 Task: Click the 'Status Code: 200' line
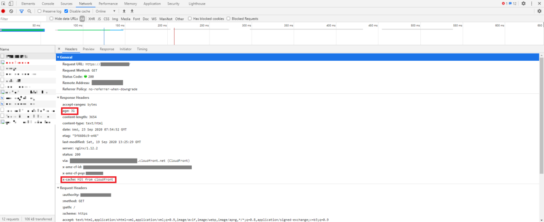pos(78,77)
